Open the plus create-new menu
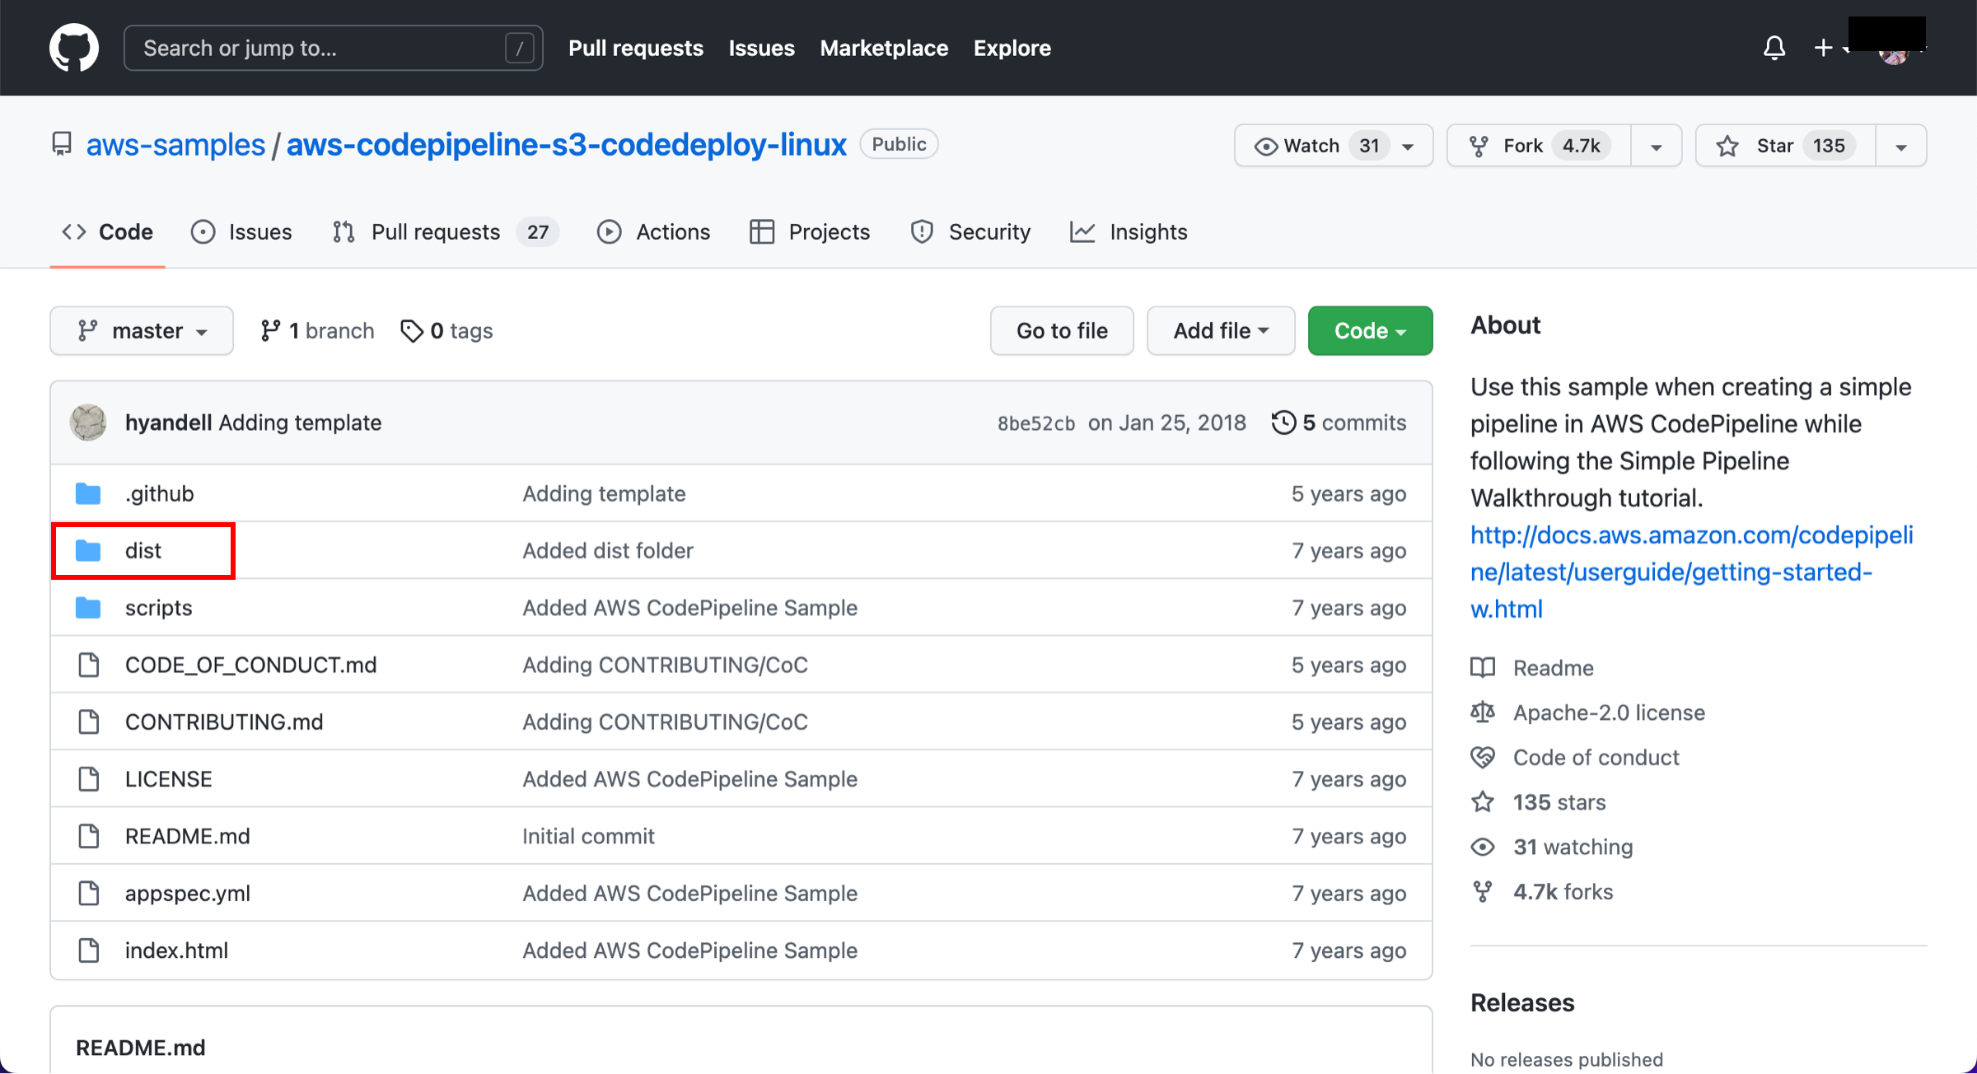This screenshot has height=1074, width=1977. point(1830,48)
